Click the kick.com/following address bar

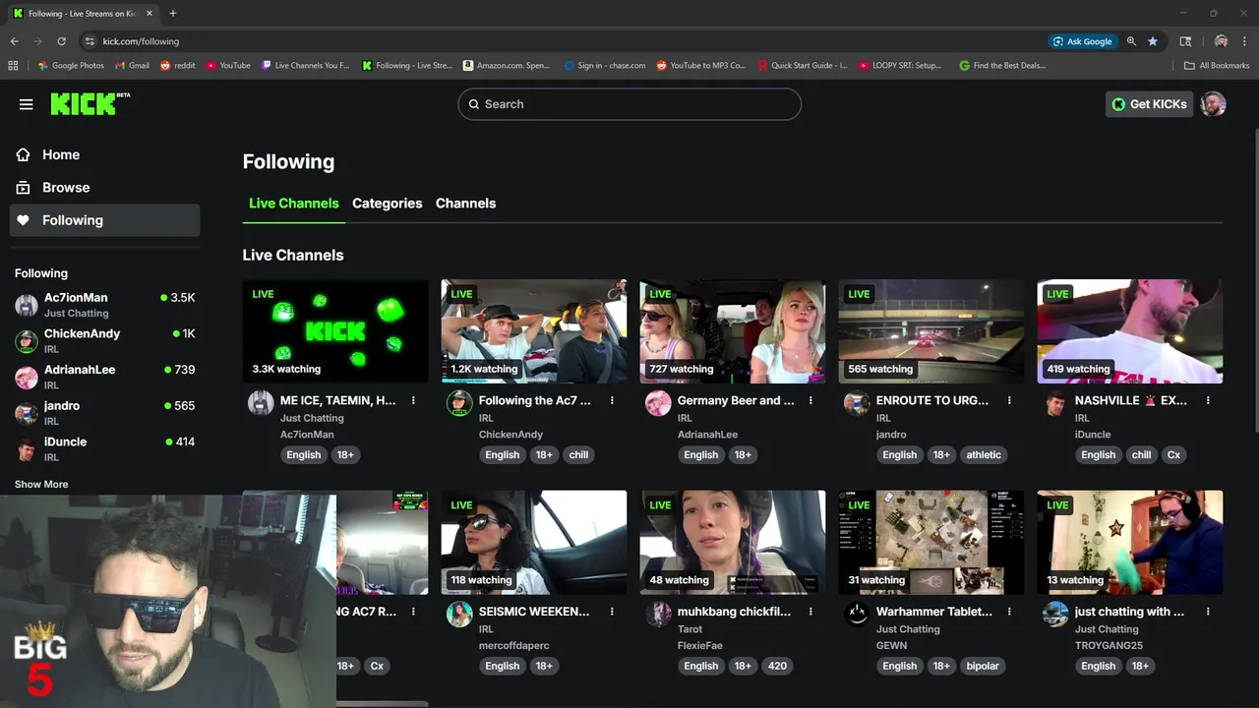561,41
